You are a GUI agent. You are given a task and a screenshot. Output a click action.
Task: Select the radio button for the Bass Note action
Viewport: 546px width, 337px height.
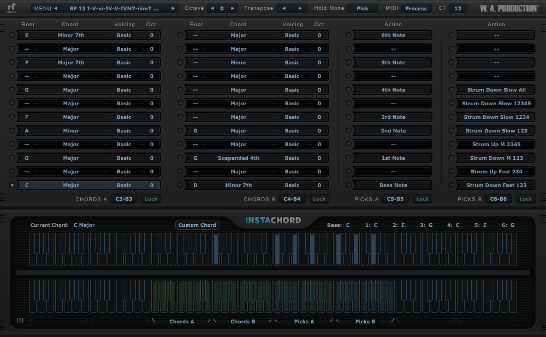click(348, 185)
